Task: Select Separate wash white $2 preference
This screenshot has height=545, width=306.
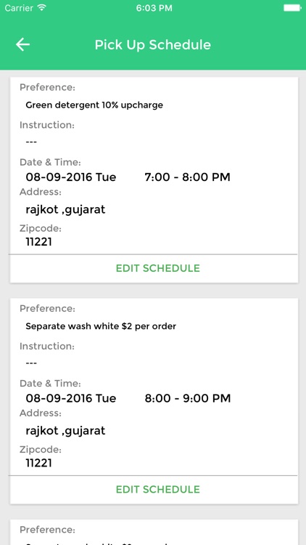Action: tap(101, 326)
